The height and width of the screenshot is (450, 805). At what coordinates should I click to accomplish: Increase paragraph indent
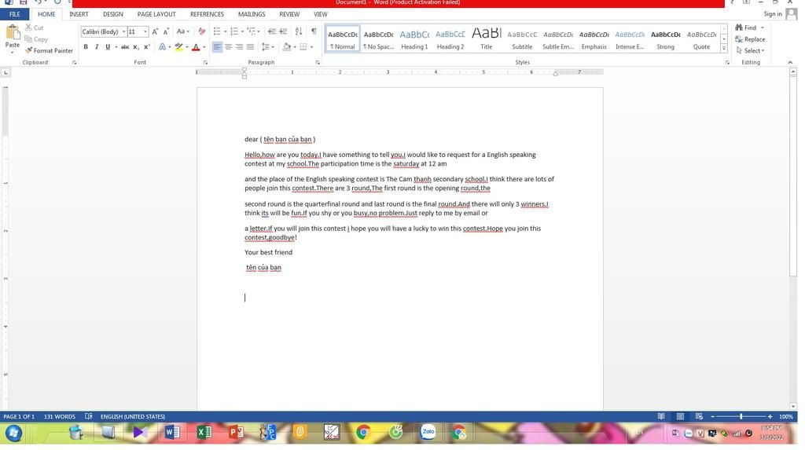tap(283, 31)
